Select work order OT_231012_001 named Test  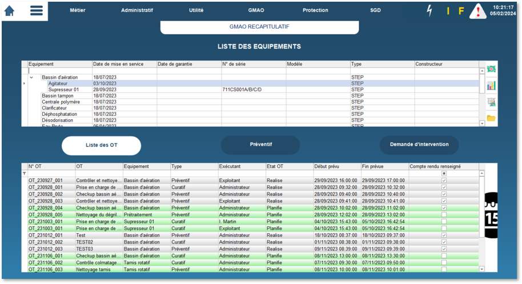click(x=253, y=235)
